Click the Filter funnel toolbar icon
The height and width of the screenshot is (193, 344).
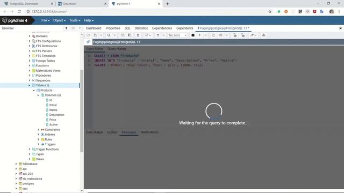click(157, 35)
